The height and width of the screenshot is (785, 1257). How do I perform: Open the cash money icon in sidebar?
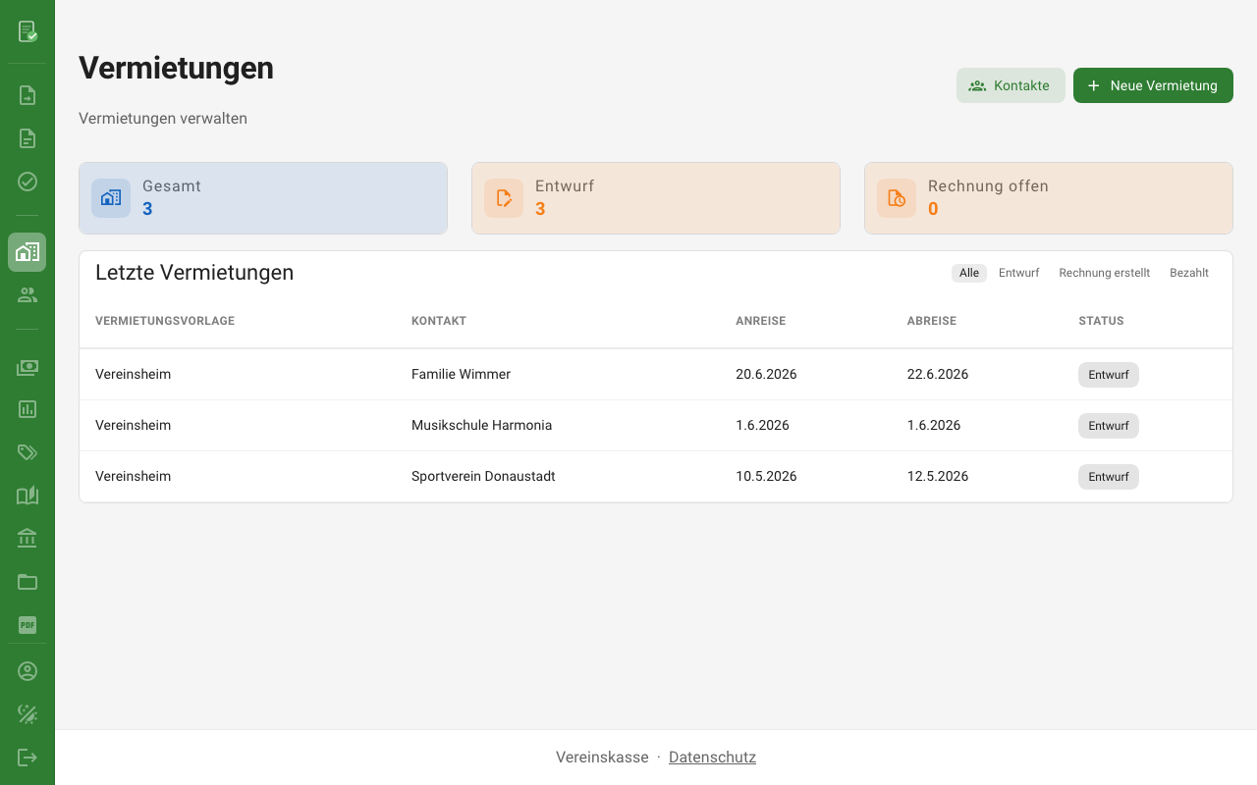pyautogui.click(x=27, y=368)
